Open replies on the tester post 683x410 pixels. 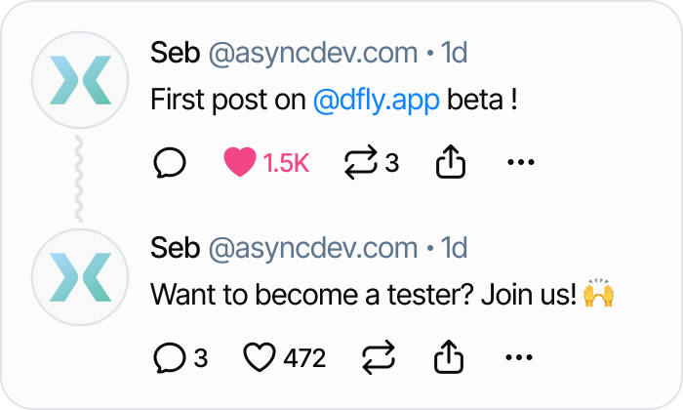point(170,358)
